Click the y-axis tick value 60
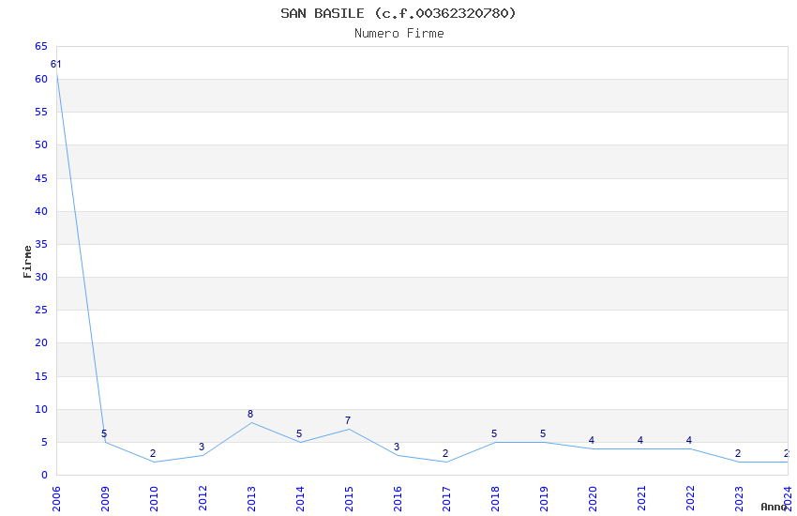This screenshot has width=797, height=516. click(41, 80)
